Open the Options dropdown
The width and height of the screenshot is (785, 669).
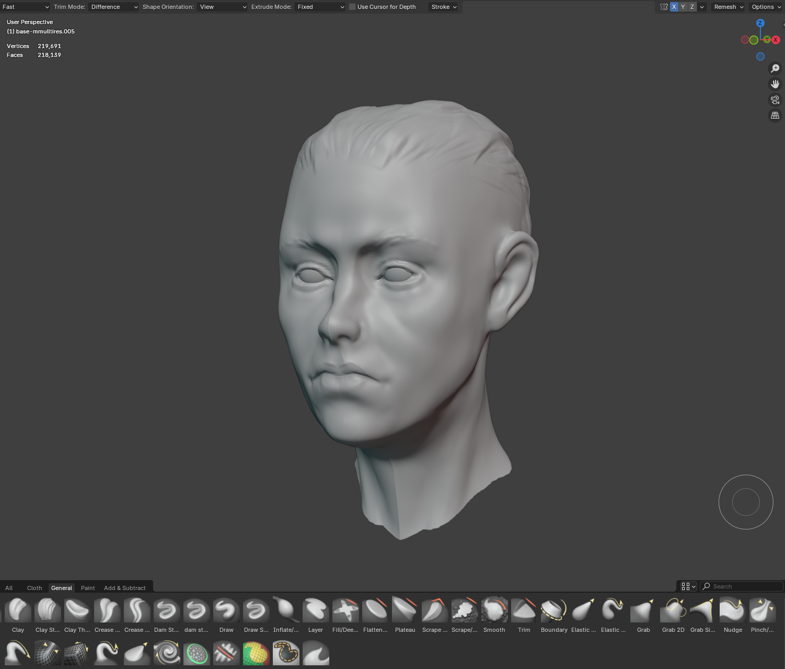[x=766, y=7]
